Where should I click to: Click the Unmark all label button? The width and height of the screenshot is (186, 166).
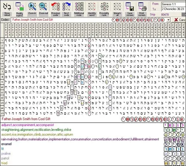[x=117, y=14]
